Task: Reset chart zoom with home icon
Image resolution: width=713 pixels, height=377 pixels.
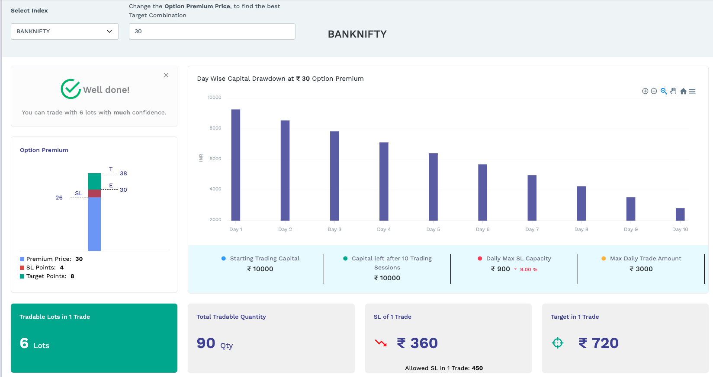Action: click(x=683, y=91)
